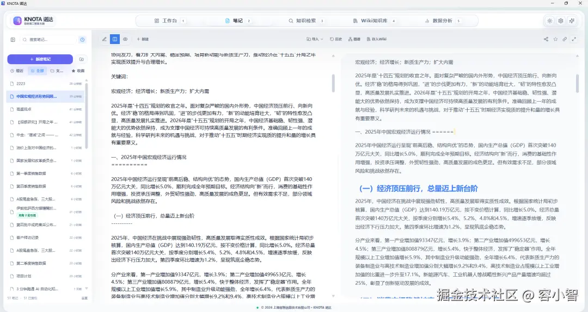Click the editor scroll-up arrow

tap(333, 56)
